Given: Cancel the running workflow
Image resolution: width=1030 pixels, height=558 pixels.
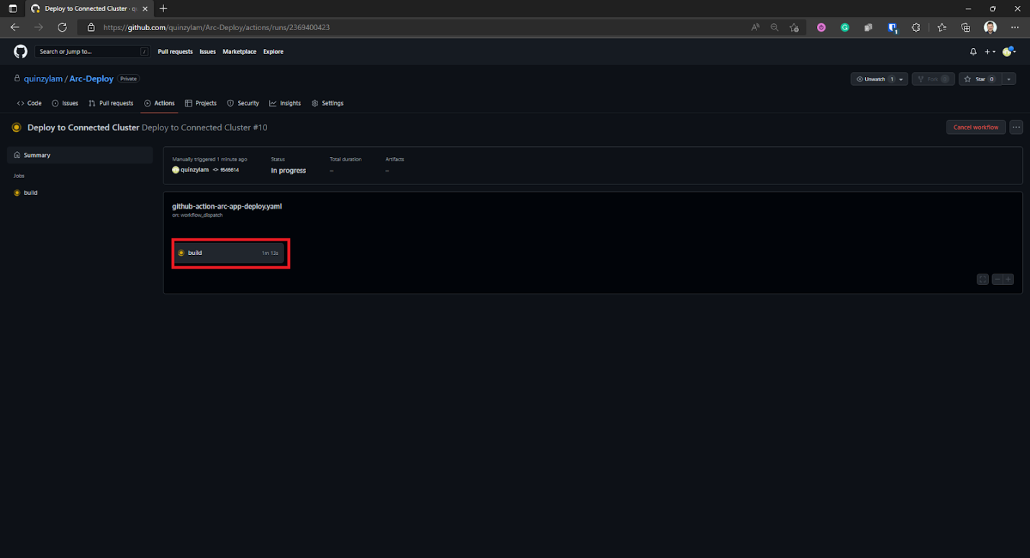Looking at the screenshot, I should pos(976,127).
